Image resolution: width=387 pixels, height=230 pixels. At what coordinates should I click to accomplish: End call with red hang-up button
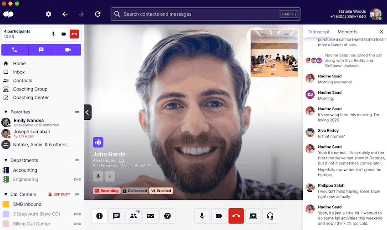click(x=236, y=216)
